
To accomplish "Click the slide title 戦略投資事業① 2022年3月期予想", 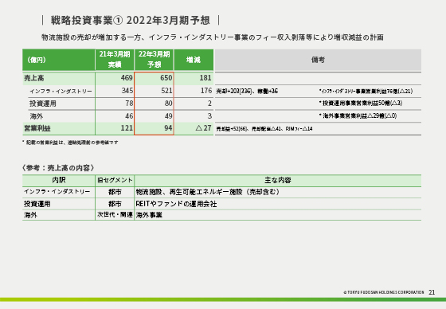I will [131, 21].
